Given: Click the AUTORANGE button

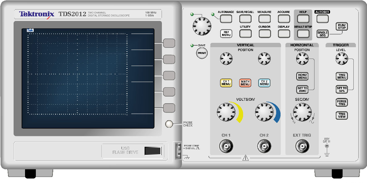Looking at the screenshot, I should (226, 19).
